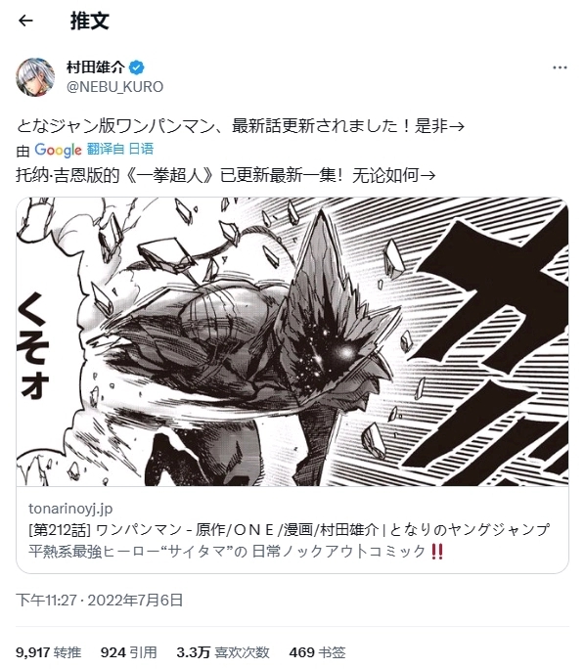Viewport: 585px width, 669px height.
Task: Open 村田雄介's profile avatar
Action: [35, 77]
